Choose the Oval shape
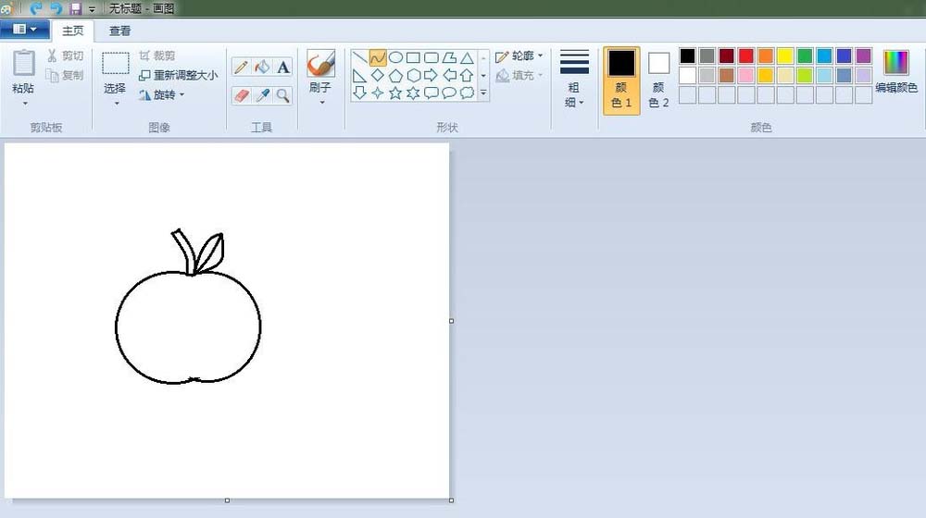Image resolution: width=926 pixels, height=518 pixels. pyautogui.click(x=395, y=58)
